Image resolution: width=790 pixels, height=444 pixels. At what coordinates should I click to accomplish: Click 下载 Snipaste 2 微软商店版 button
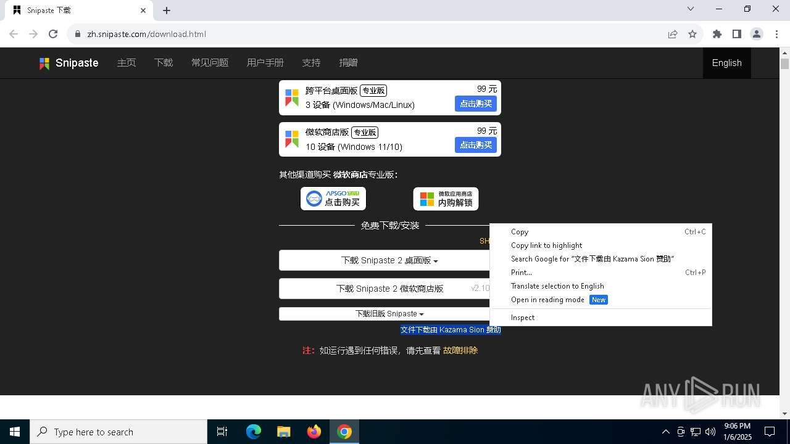[389, 289]
